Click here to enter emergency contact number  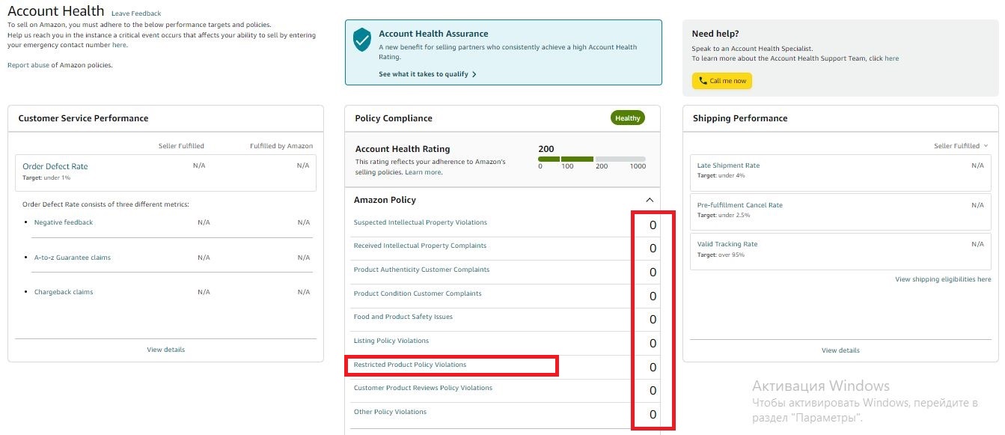[120, 44]
